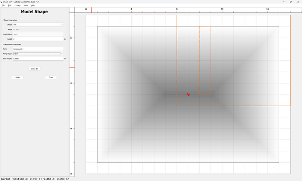
Task: Open the View menu
Action: pos(26,6)
